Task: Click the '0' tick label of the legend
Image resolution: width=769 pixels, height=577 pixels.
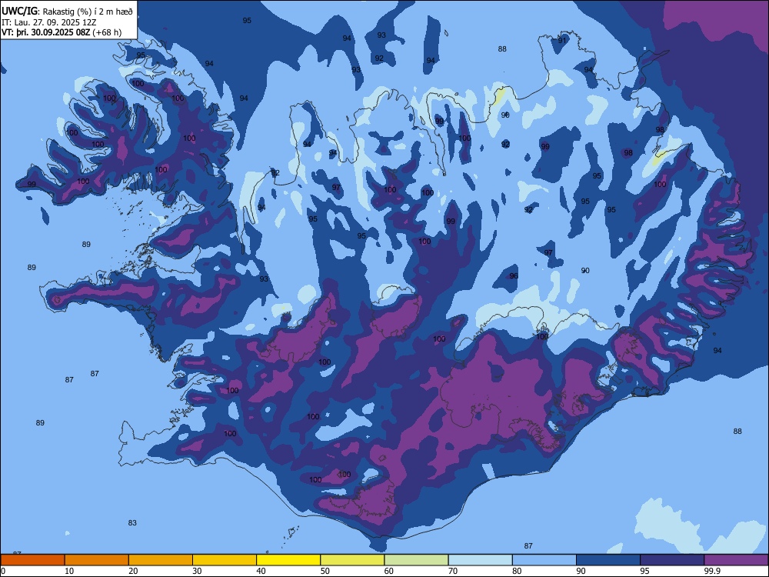Action: coord(3,571)
